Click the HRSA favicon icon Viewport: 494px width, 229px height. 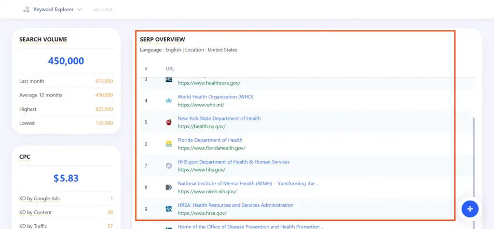(x=168, y=209)
